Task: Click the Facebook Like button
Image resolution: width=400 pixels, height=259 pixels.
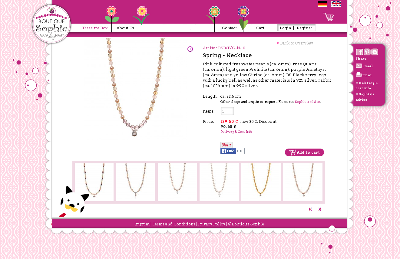Action: tap(228, 151)
